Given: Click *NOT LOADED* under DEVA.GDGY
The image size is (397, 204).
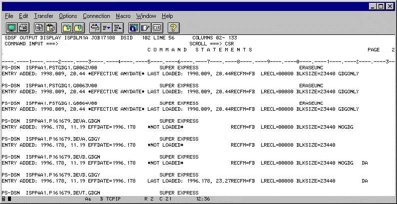Looking at the screenshot, I should (166, 145).
